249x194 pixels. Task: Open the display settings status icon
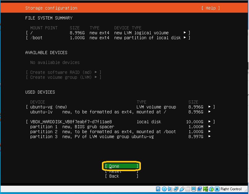[194, 189]
